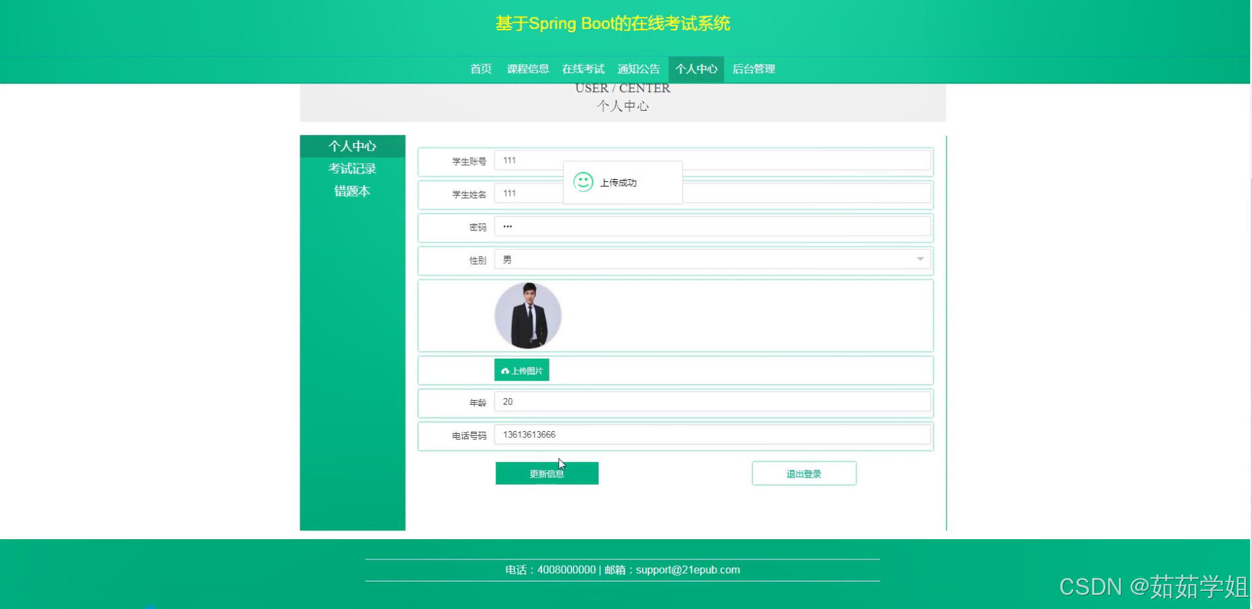Open the 首页 navigation item

[480, 68]
